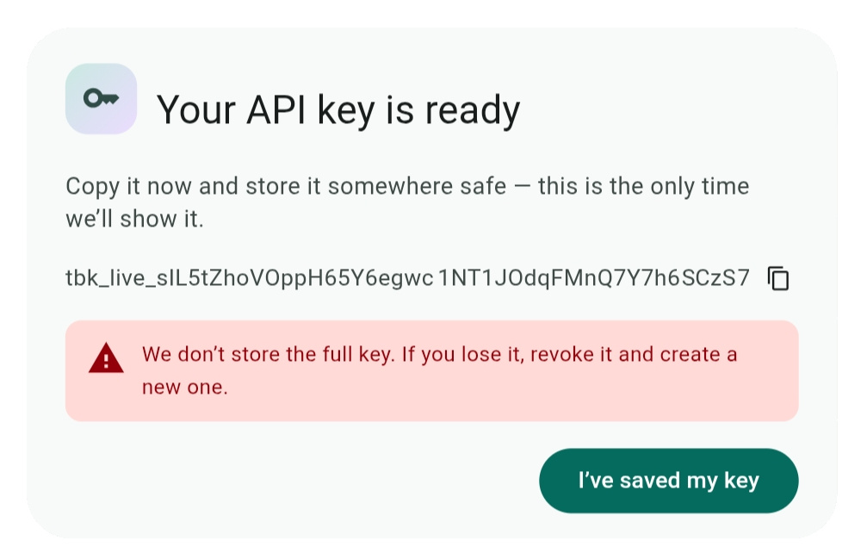Click the word API in the heading
The width and height of the screenshot is (867, 559).
[276, 109]
